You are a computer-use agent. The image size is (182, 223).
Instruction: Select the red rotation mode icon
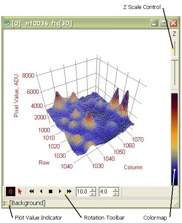11,191
